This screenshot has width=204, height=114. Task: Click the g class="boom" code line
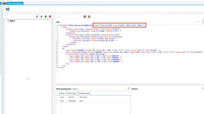[x=86, y=54]
